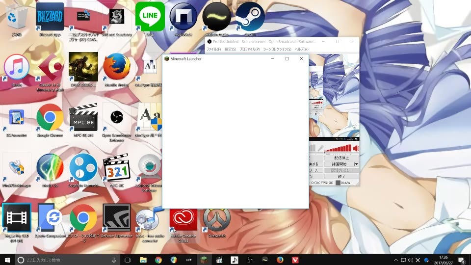Viewport: 471px width, 265px height.
Task: Open the シーンコレクション(S) menu in OBS
Action: [x=277, y=49]
